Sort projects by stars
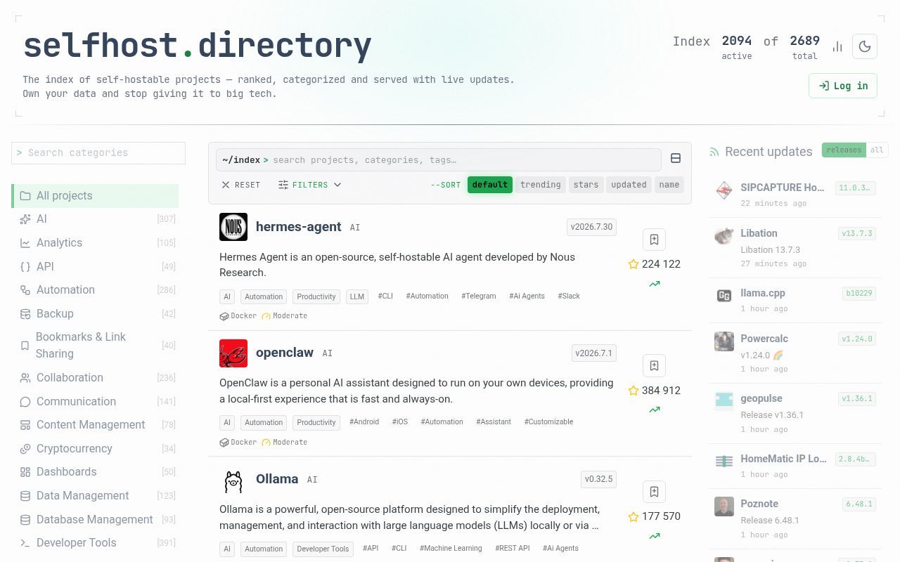Screen dimensions: 900x562 click(x=586, y=185)
